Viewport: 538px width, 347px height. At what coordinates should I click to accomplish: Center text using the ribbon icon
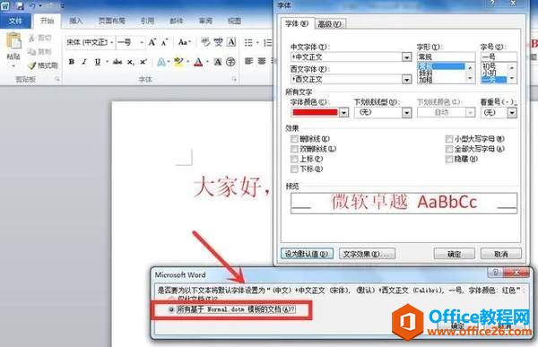click(x=262, y=62)
